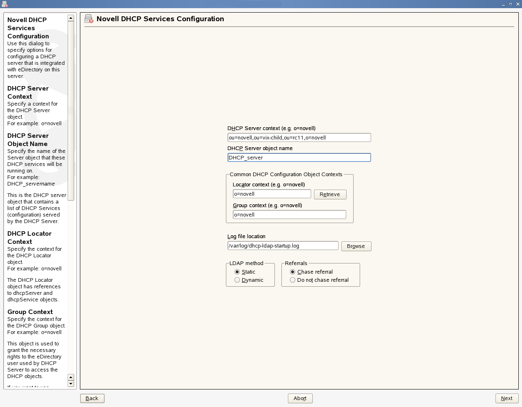Click the application icon in the title bar
Viewport: 522px width, 407px height.
(x=4, y=4)
